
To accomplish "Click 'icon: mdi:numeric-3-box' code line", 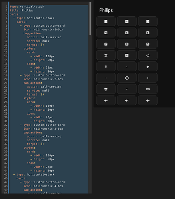I will (43, 129).
